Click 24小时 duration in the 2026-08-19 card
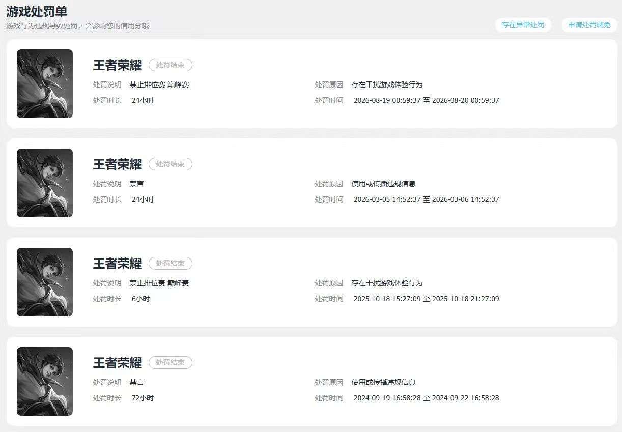The width and height of the screenshot is (622, 432). point(143,100)
